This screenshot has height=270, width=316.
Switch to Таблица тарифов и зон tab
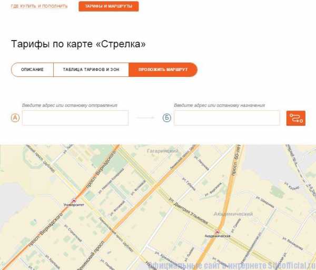91,69
